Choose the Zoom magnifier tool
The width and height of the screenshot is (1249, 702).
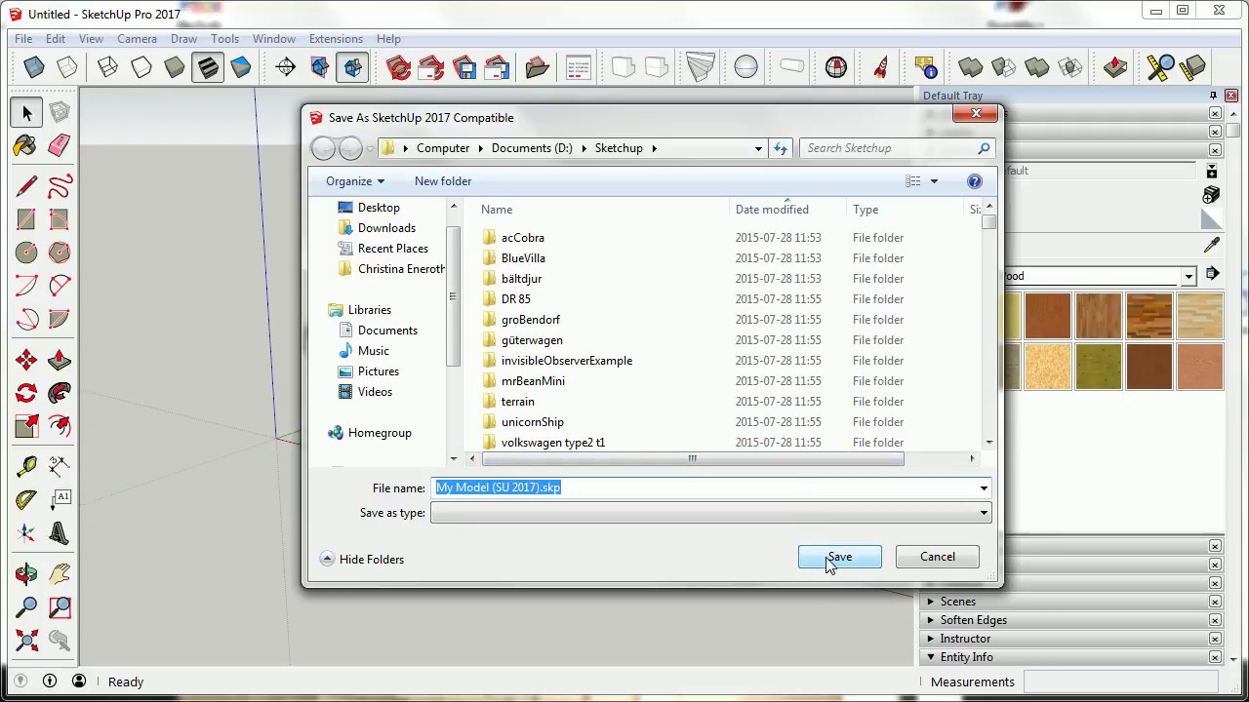tap(26, 606)
